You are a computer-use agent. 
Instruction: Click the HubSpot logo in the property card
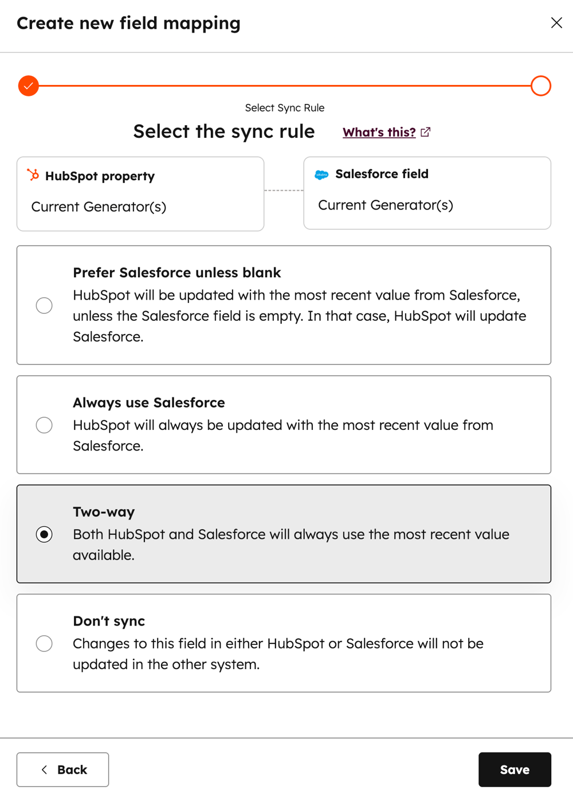pos(34,176)
